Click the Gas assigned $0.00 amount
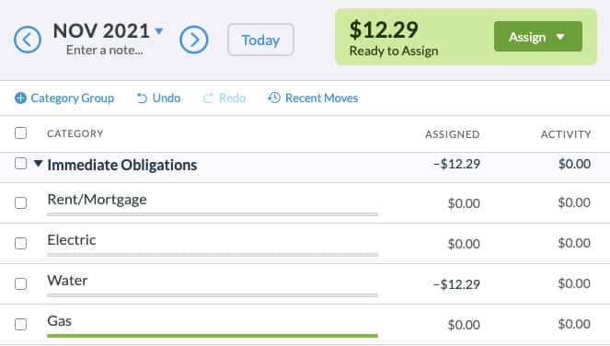Screen dimensions: 610x346 (464, 325)
